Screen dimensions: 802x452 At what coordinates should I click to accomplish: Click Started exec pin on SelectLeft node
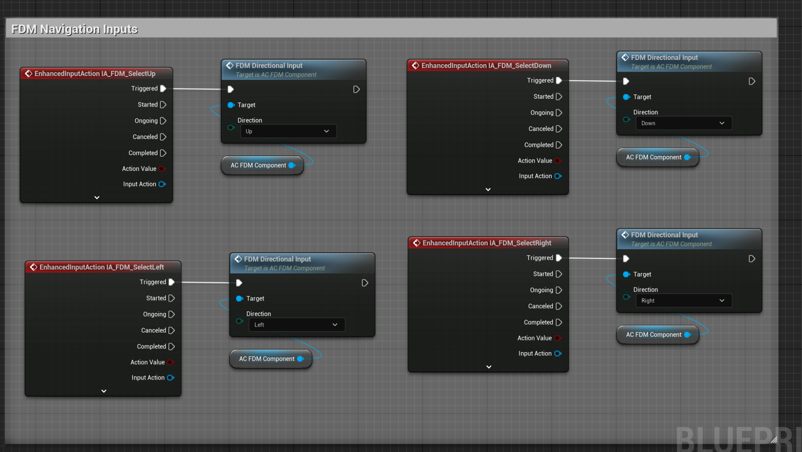coord(172,298)
